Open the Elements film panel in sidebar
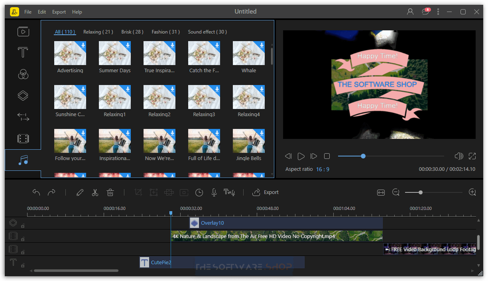Screen dimensions: 488x281 [x=23, y=139]
